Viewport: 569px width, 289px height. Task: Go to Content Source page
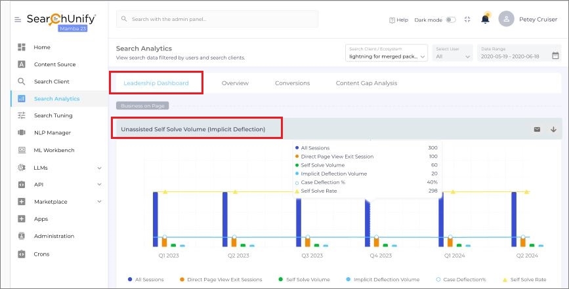tap(54, 64)
